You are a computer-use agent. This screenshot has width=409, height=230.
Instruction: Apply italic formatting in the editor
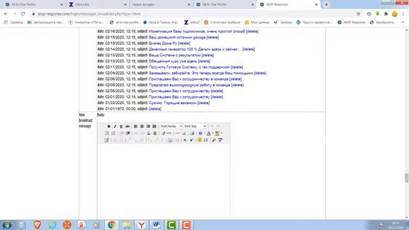point(115,126)
